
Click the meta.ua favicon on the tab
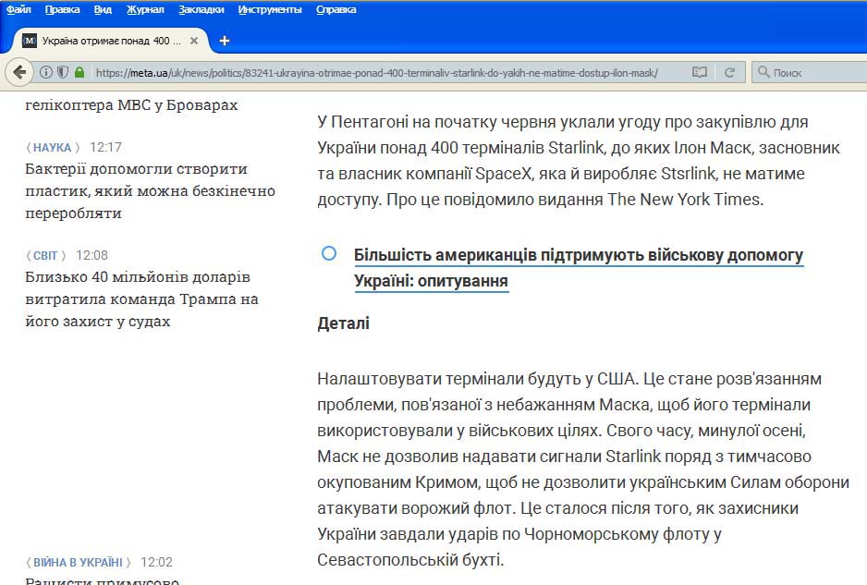30,41
